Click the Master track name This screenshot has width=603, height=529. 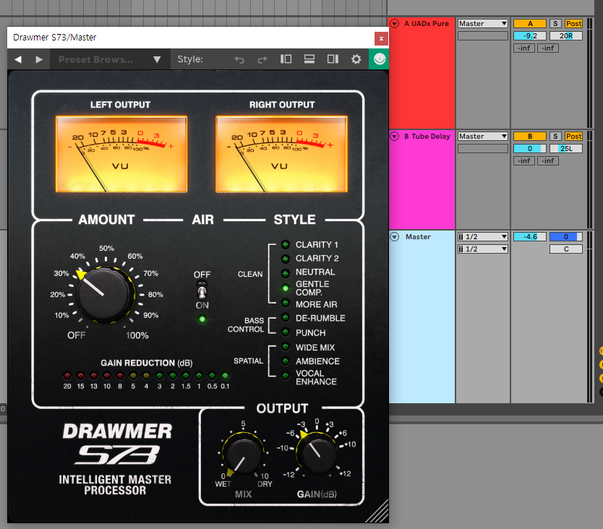[x=418, y=237]
